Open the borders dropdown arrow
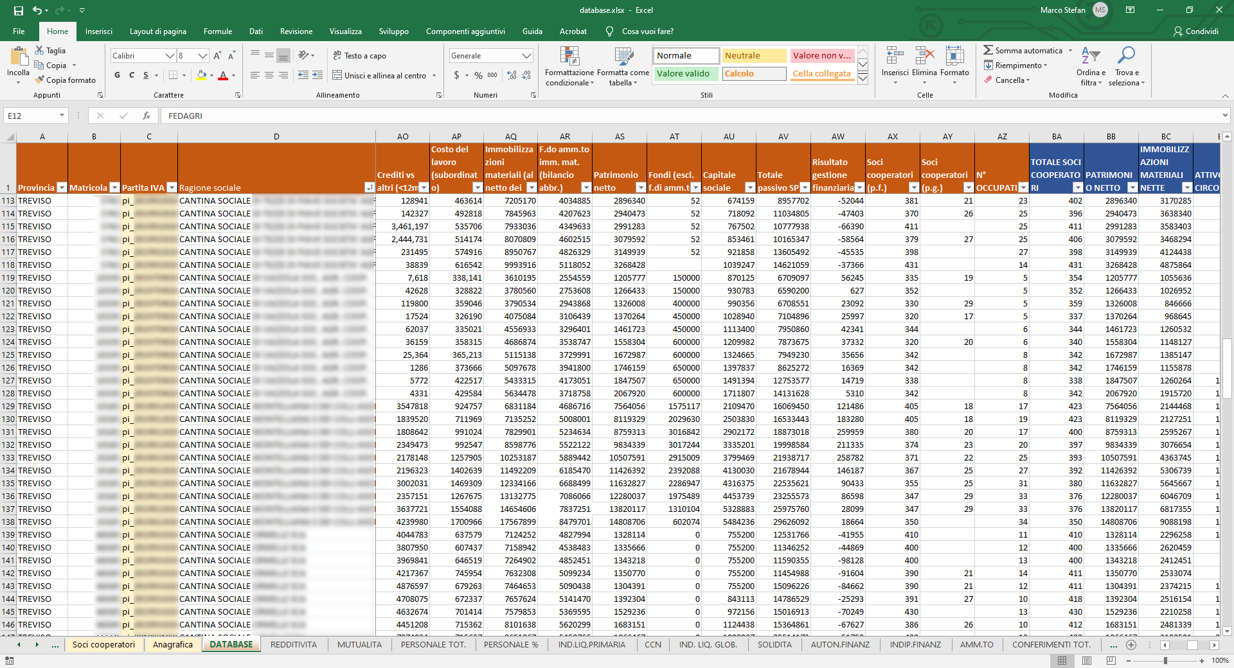The width and height of the screenshot is (1234, 668). (184, 75)
